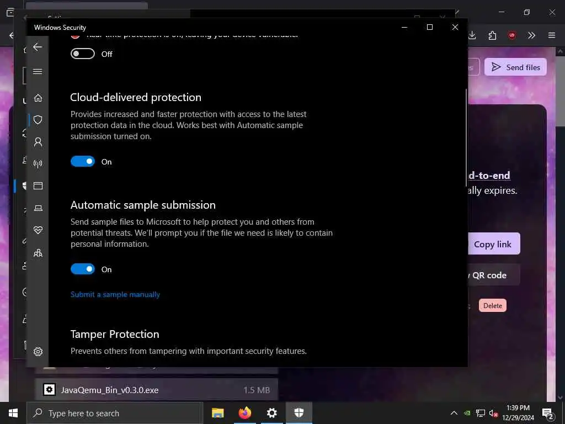Open Windows Security settings gear
This screenshot has height=424, width=565.
(38, 352)
